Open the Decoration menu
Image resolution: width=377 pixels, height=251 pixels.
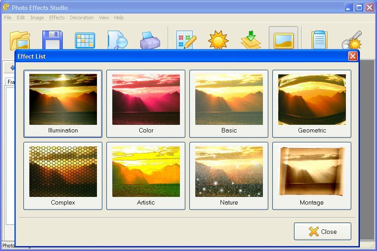click(x=82, y=18)
